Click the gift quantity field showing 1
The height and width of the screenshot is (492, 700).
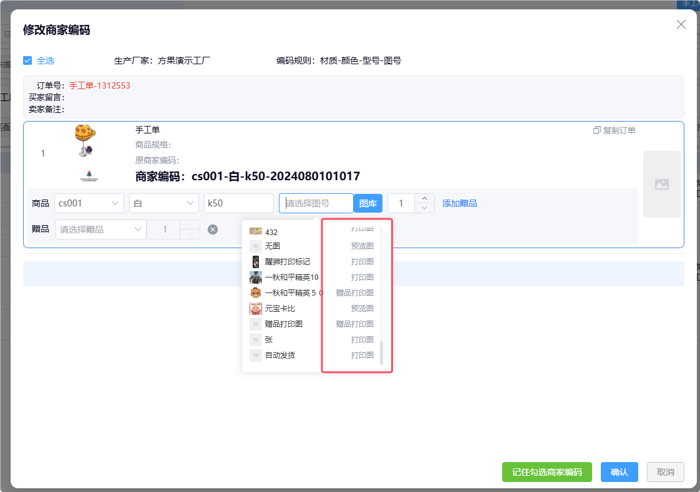[x=164, y=229]
